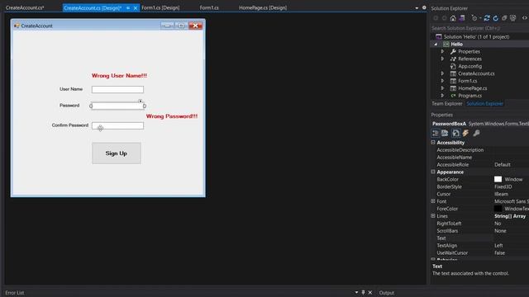Close the CreateAccount.cs [Design] tab
529x297 pixels.
(x=136, y=7)
